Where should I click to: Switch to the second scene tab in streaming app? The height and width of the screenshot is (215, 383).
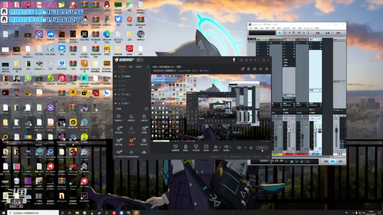coord(131,66)
